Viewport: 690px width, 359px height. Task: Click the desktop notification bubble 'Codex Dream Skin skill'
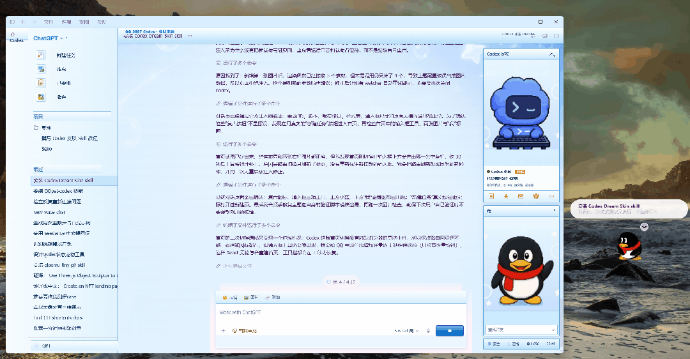point(629,209)
